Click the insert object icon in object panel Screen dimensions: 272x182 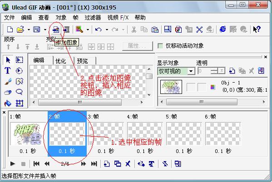pos(232,71)
